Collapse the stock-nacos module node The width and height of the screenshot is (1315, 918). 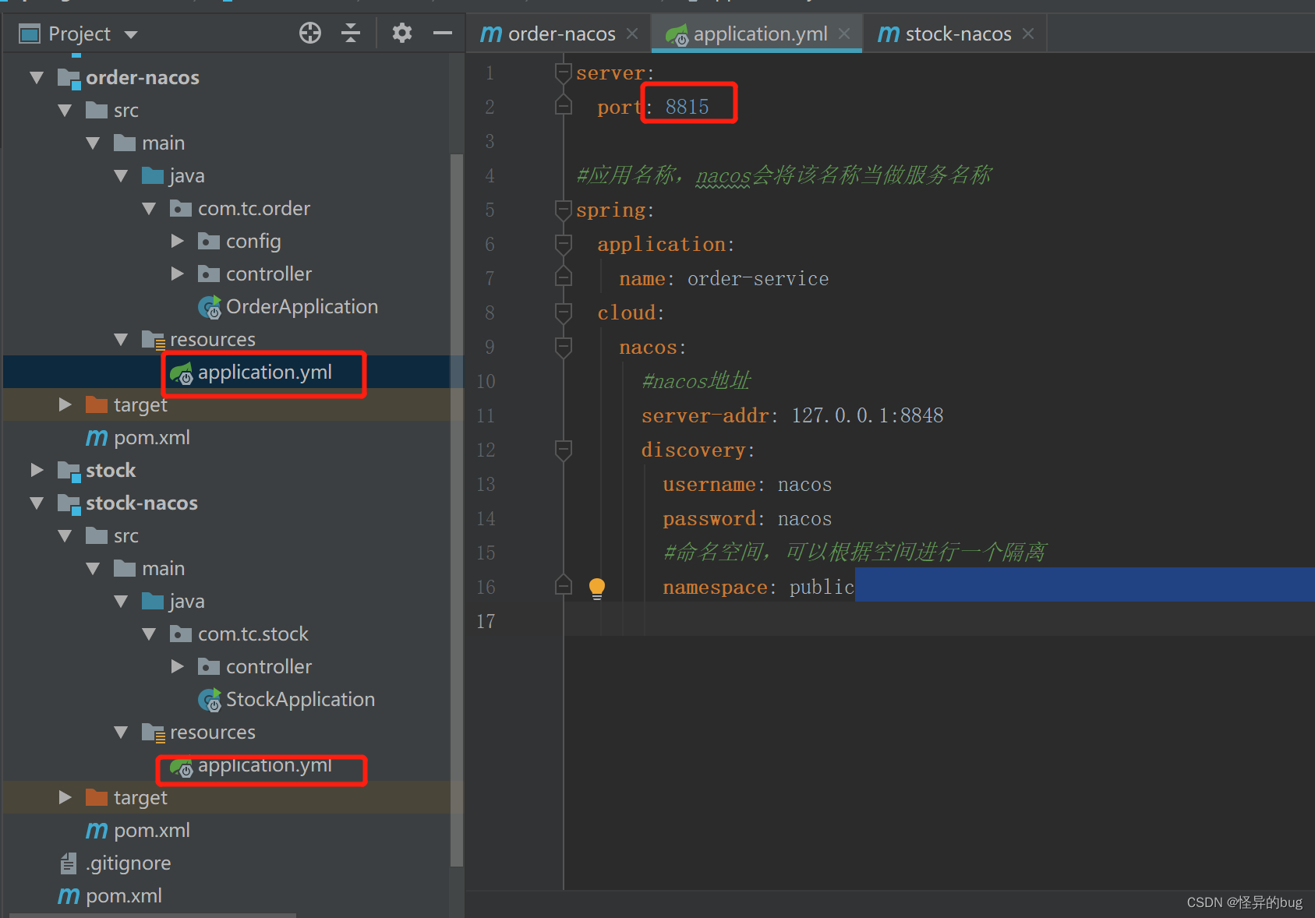point(37,503)
